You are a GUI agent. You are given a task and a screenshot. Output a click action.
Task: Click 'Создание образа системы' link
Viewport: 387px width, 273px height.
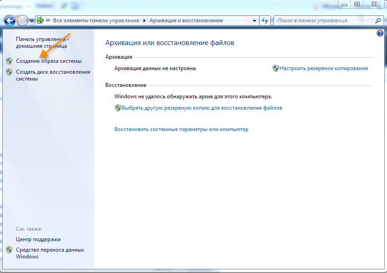49,61
